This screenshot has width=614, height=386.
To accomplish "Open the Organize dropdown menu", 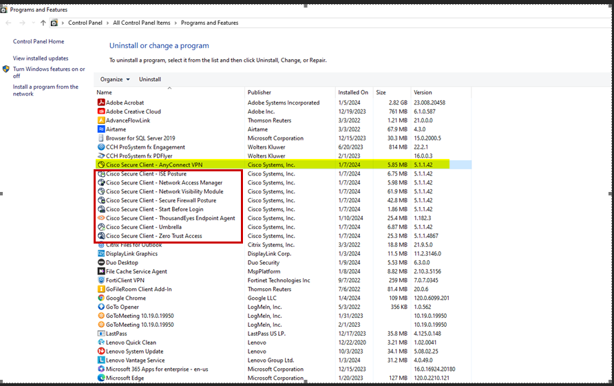I will pyautogui.click(x=115, y=79).
